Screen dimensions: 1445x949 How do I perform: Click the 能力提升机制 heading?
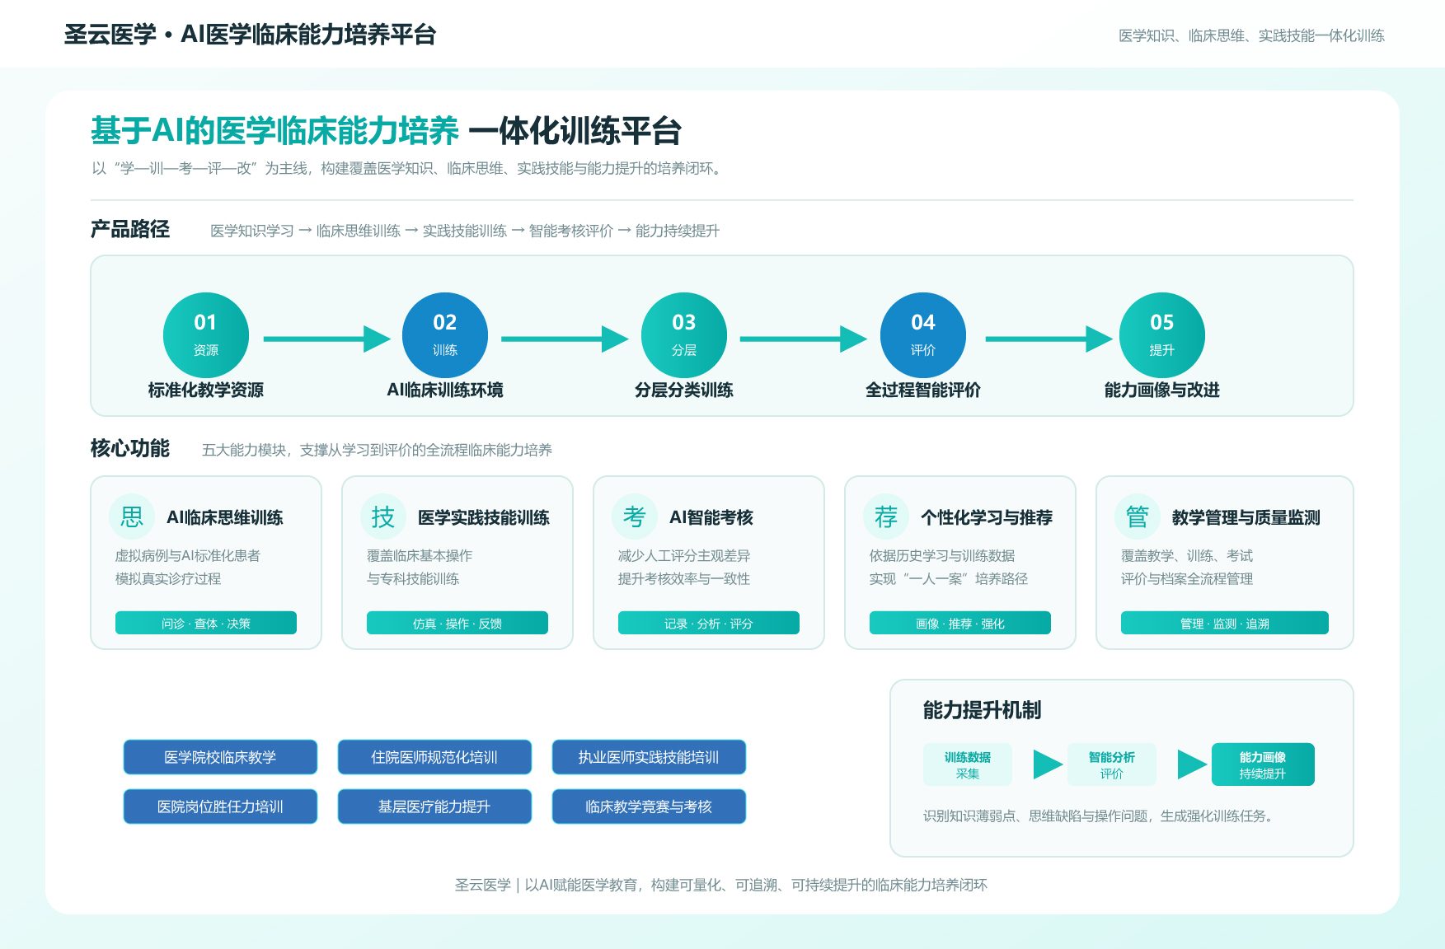pos(983,710)
